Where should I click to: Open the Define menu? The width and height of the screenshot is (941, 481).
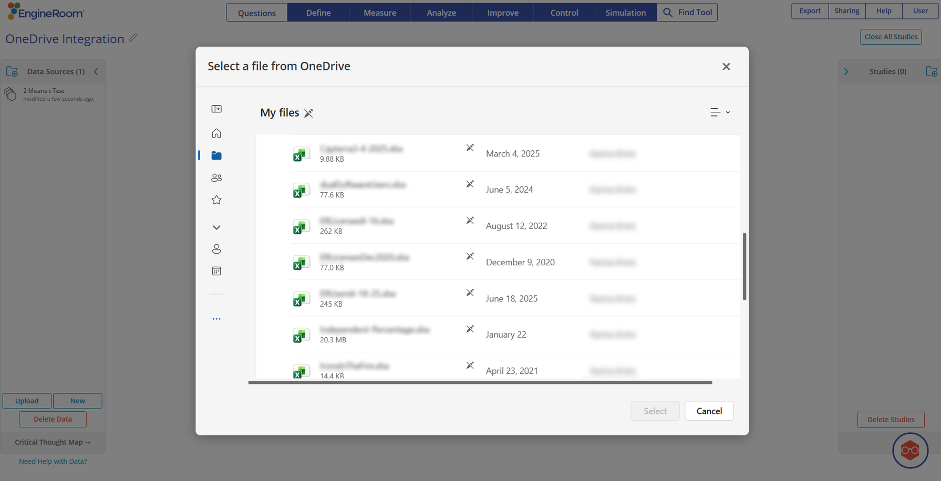pyautogui.click(x=319, y=13)
